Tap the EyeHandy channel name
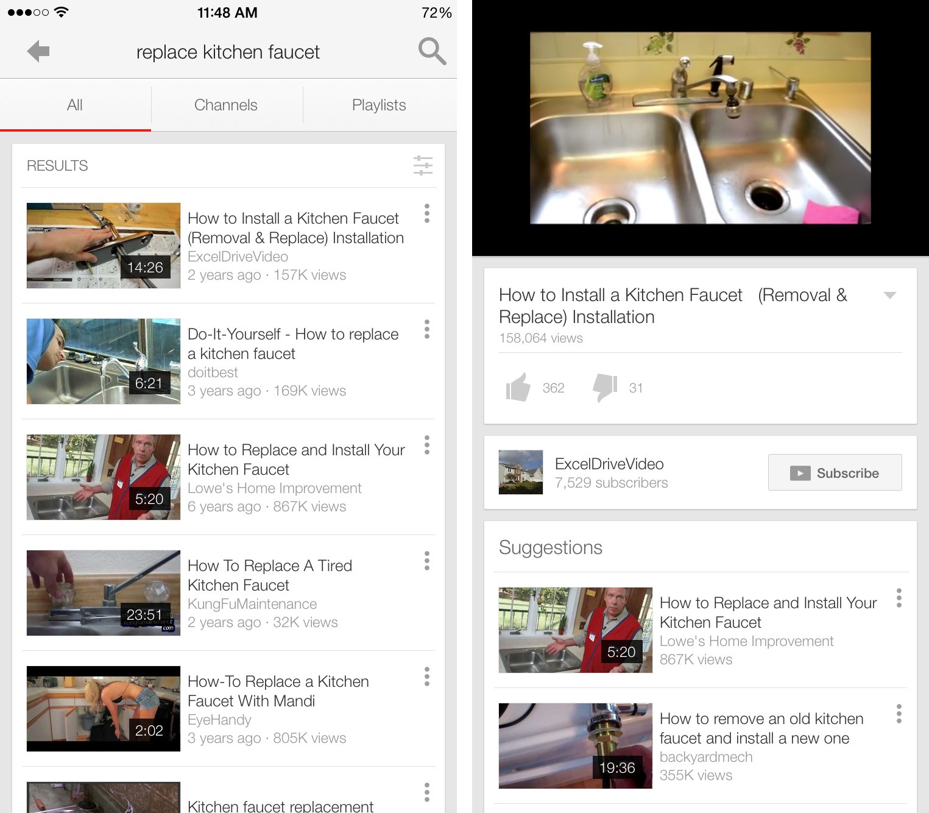This screenshot has width=929, height=813. (219, 720)
